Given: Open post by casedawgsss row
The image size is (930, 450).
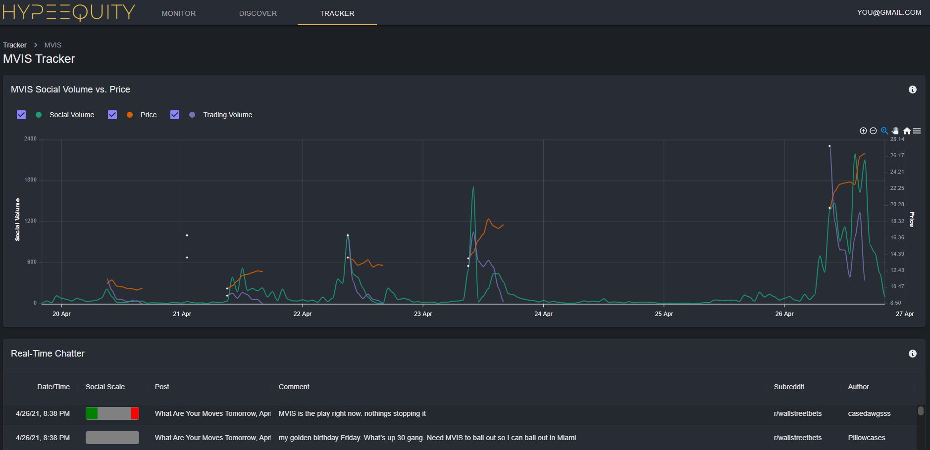Looking at the screenshot, I should coord(212,413).
